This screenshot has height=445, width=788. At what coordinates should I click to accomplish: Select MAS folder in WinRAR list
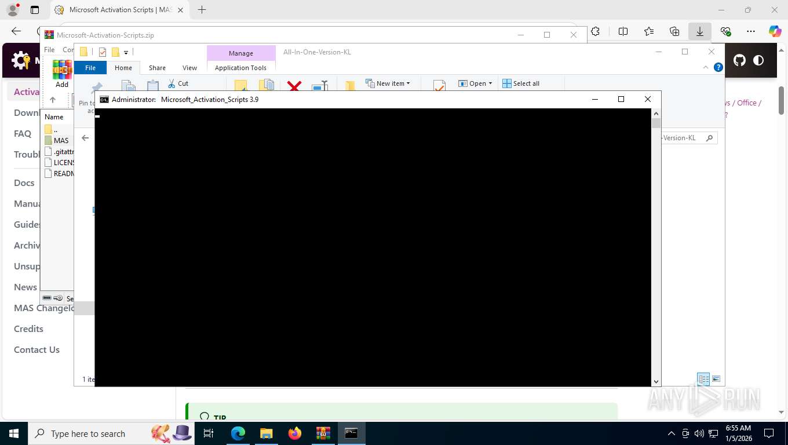(x=57, y=140)
